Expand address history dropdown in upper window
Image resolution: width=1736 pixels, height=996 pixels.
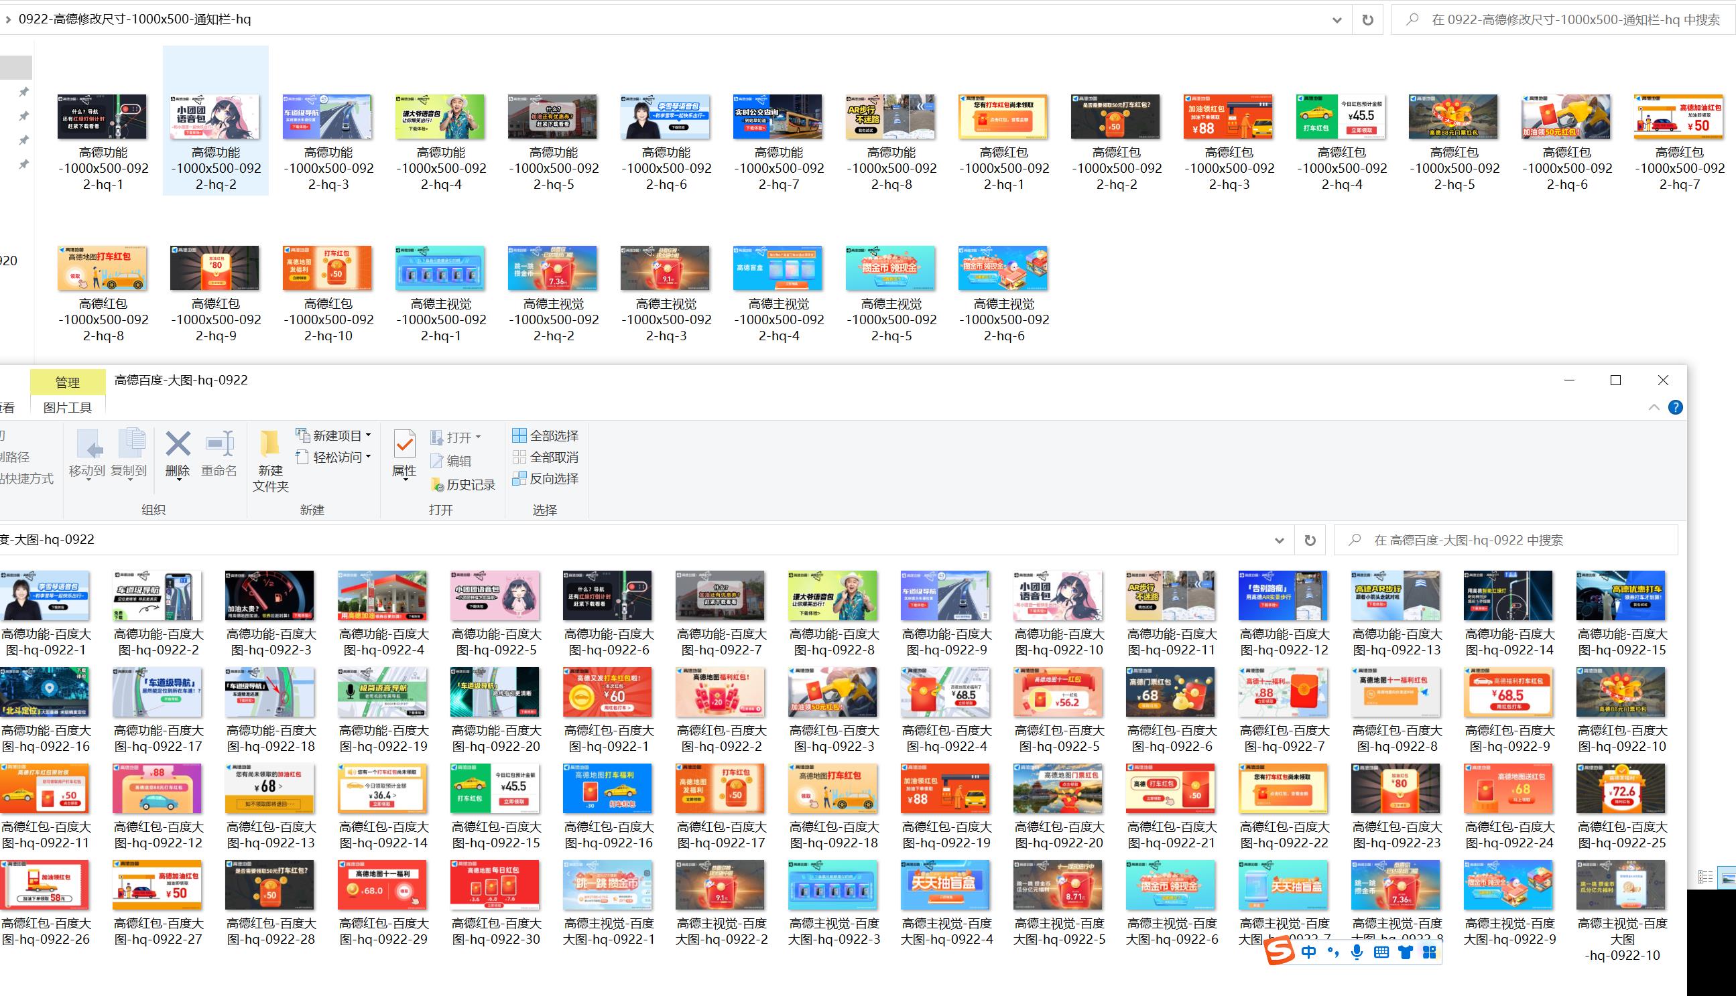point(1337,20)
